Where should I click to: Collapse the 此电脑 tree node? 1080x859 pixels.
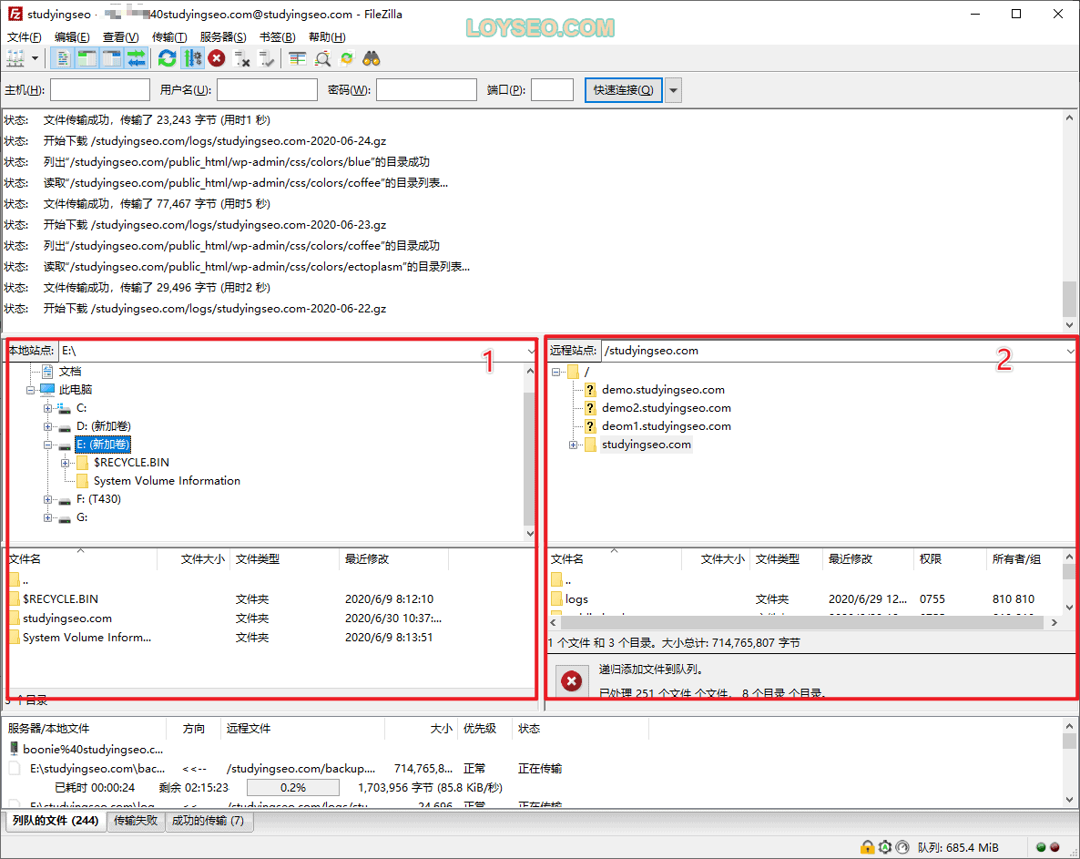30,390
